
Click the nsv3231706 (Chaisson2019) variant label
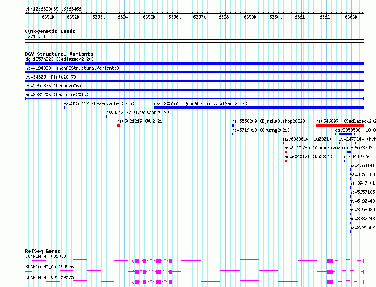click(x=57, y=95)
